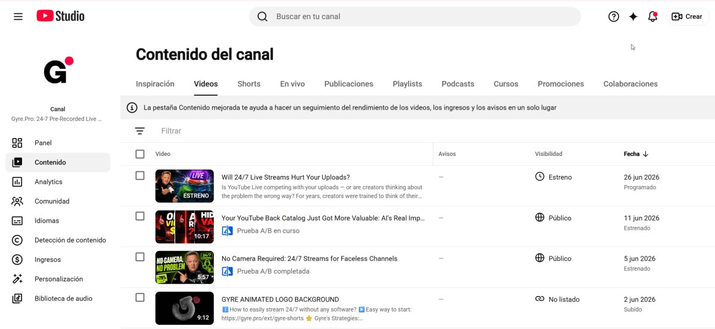Click the sparkle AI assistant icon
This screenshot has height=329, width=715.
pos(633,17)
